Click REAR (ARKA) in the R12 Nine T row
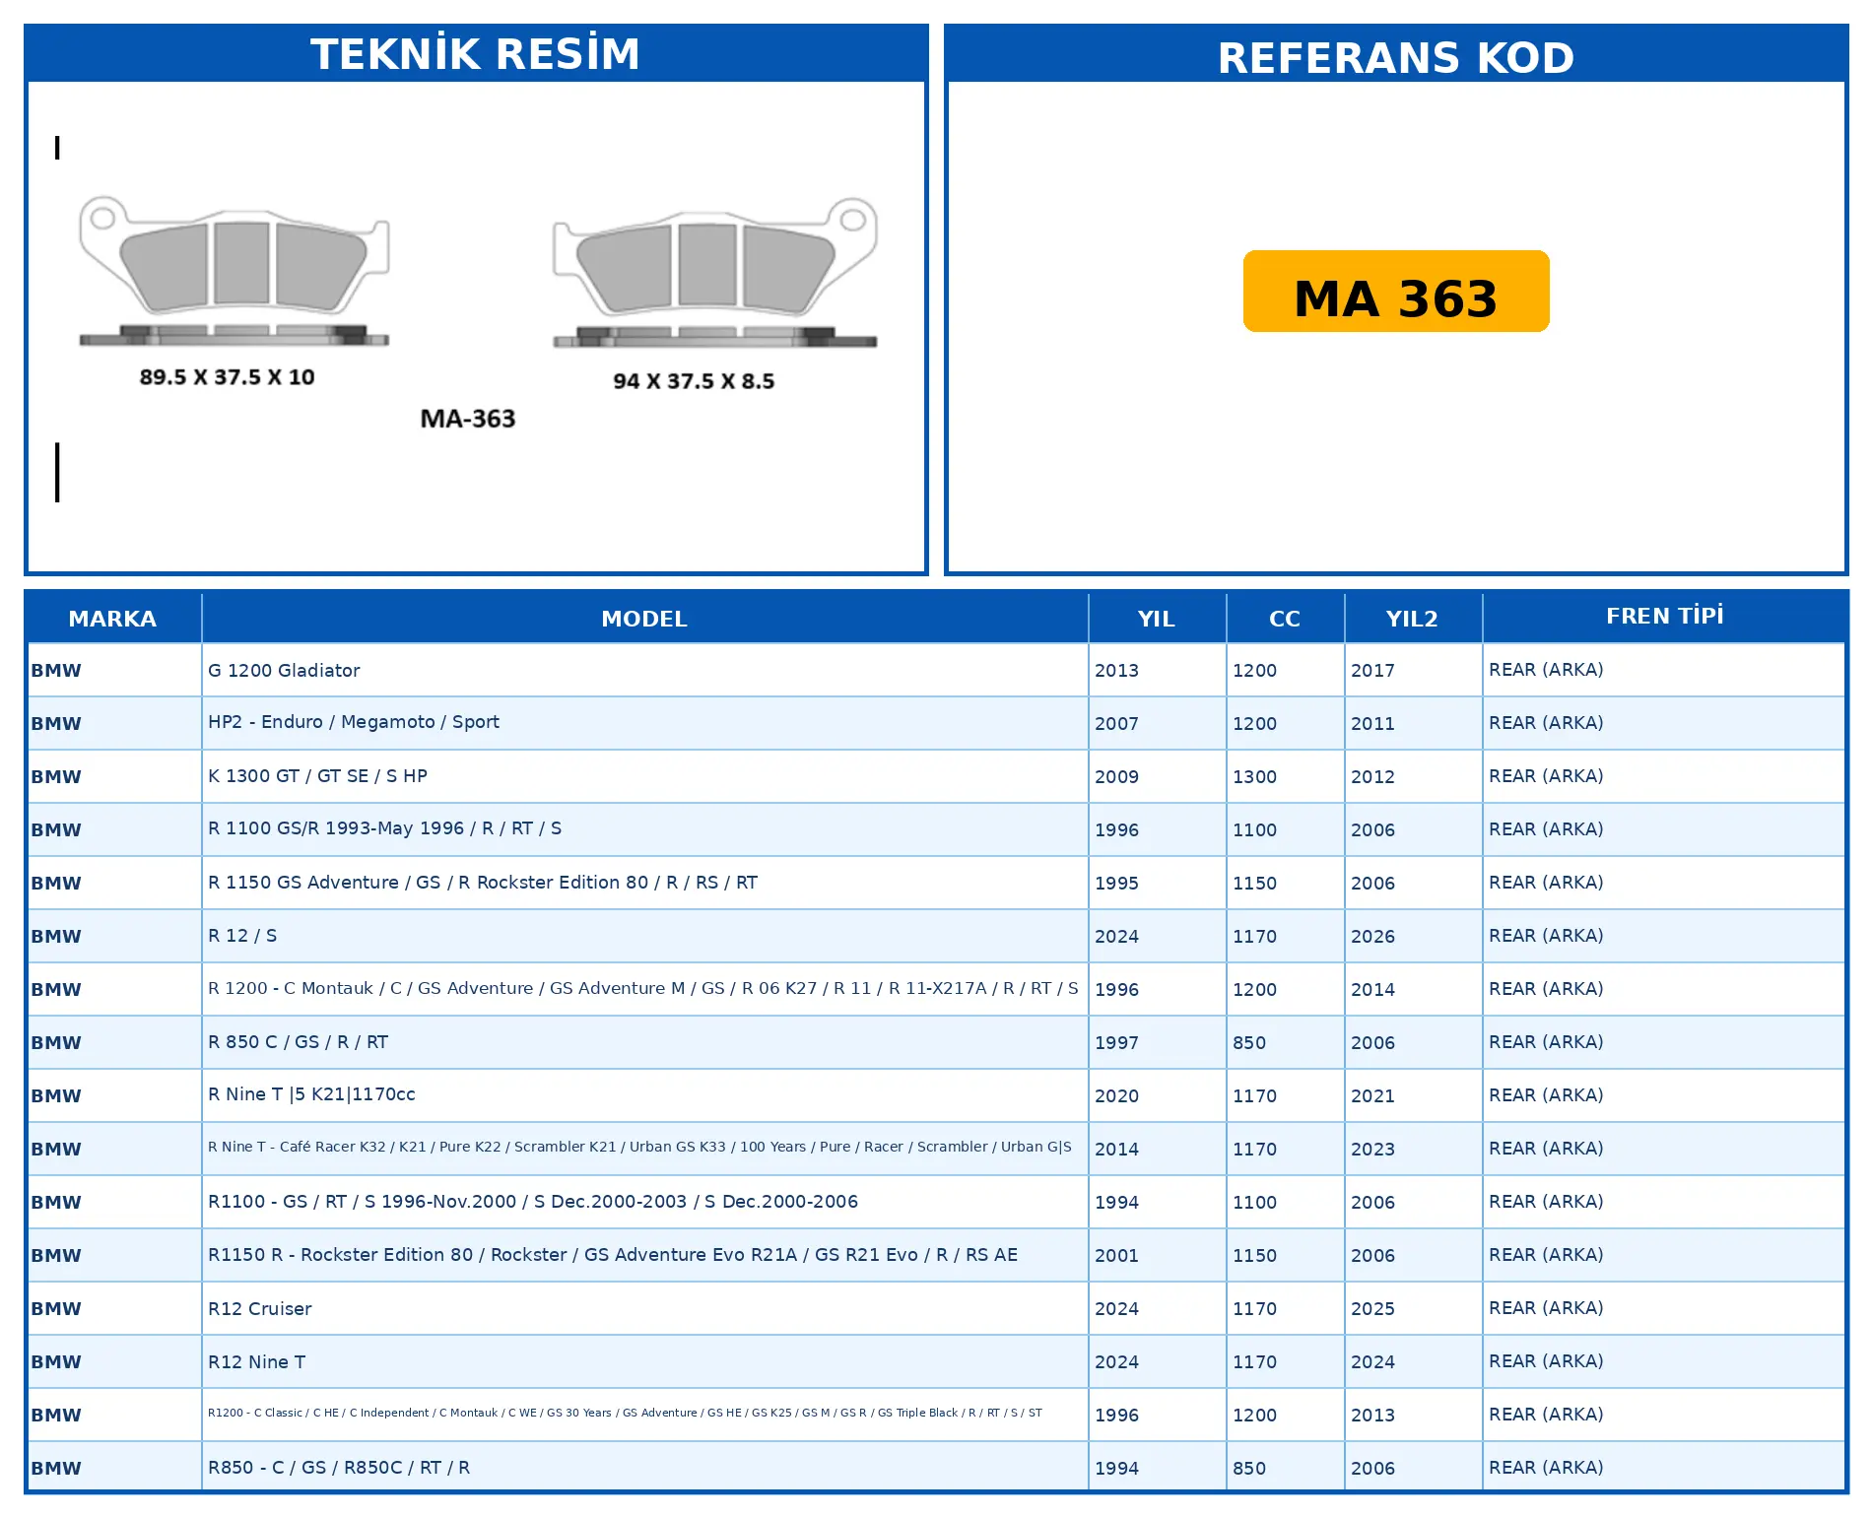Screen dimensions: 1872x1517 [1546, 1361]
